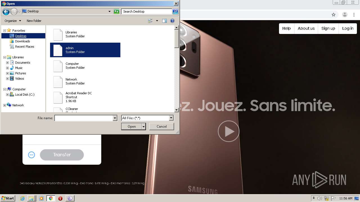Click the taskbar clock 11:56 AM
360x202 pixels.
[x=346, y=198]
